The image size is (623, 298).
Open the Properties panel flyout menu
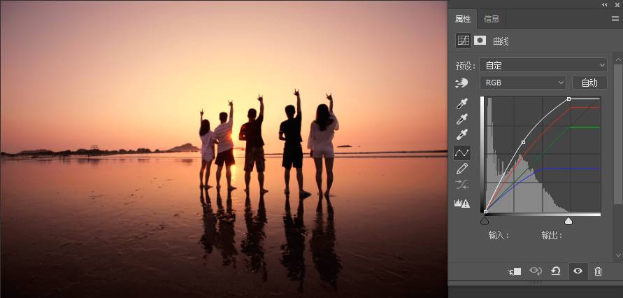coord(615,18)
